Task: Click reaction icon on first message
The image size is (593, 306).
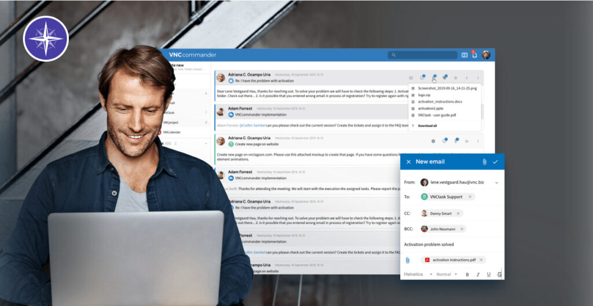Action: pyautogui.click(x=411, y=78)
